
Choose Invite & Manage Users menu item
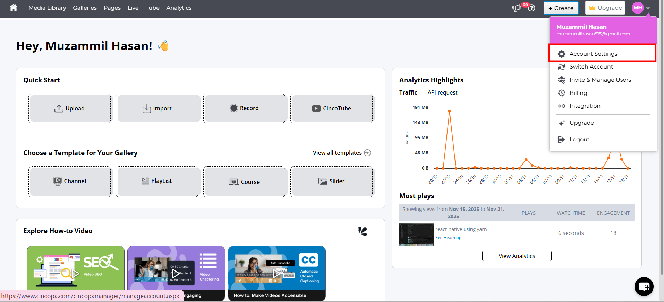point(600,80)
